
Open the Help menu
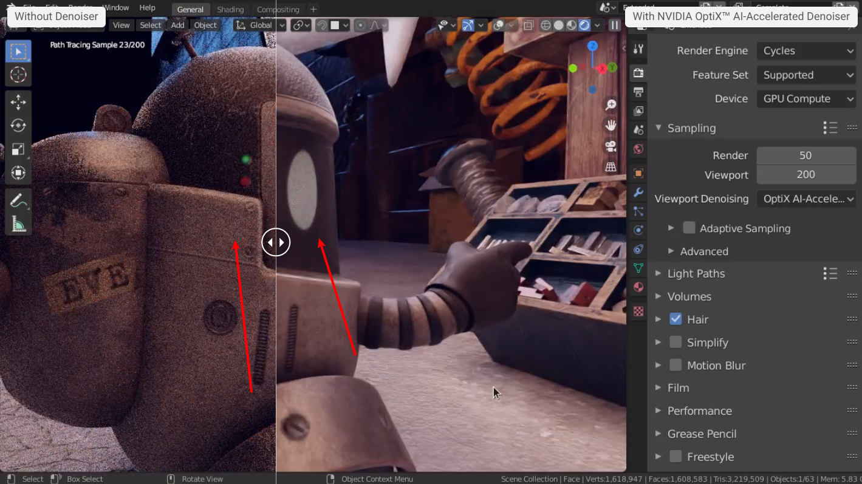click(x=148, y=7)
